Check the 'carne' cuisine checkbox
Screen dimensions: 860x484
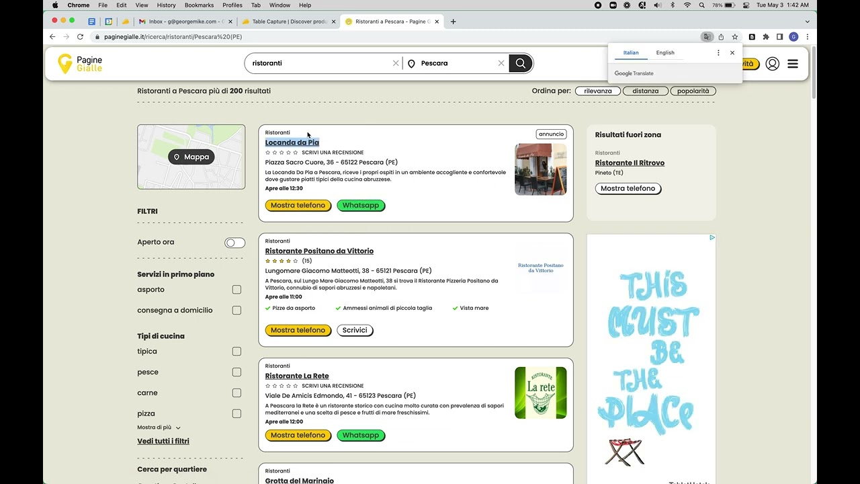tap(236, 393)
